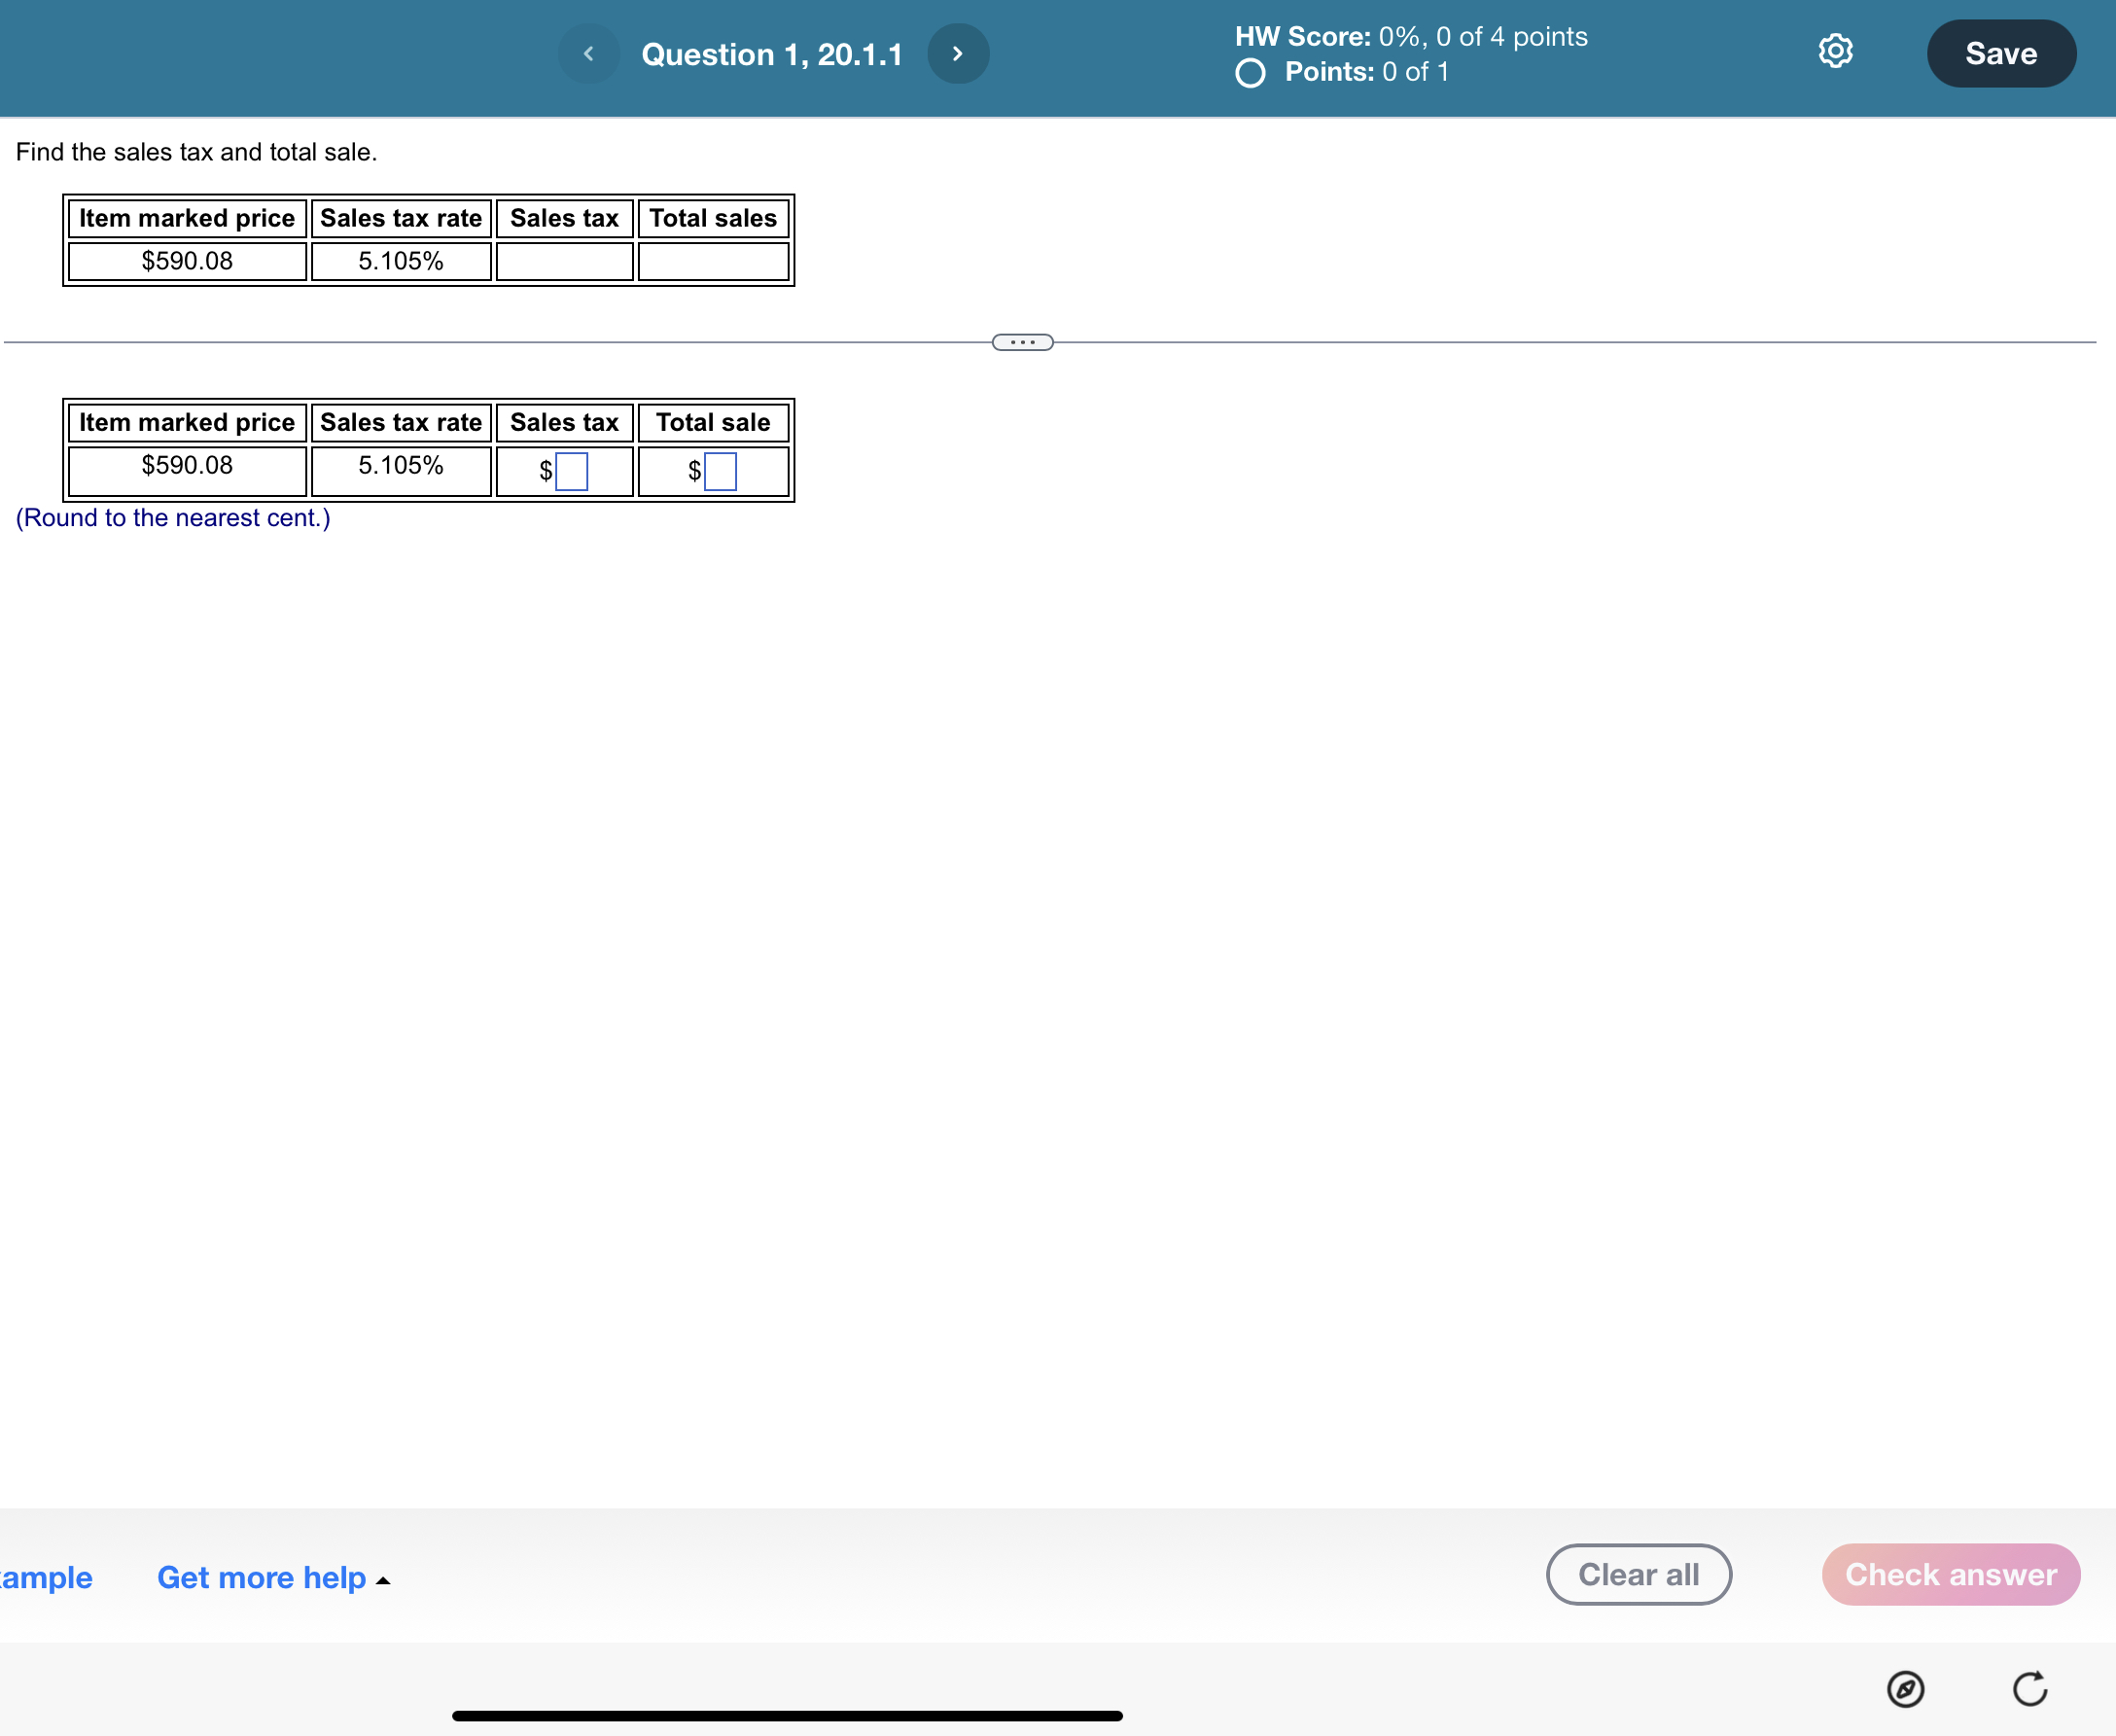Click the ellipsis handle on the divider
The height and width of the screenshot is (1736, 2116).
tap(1022, 342)
